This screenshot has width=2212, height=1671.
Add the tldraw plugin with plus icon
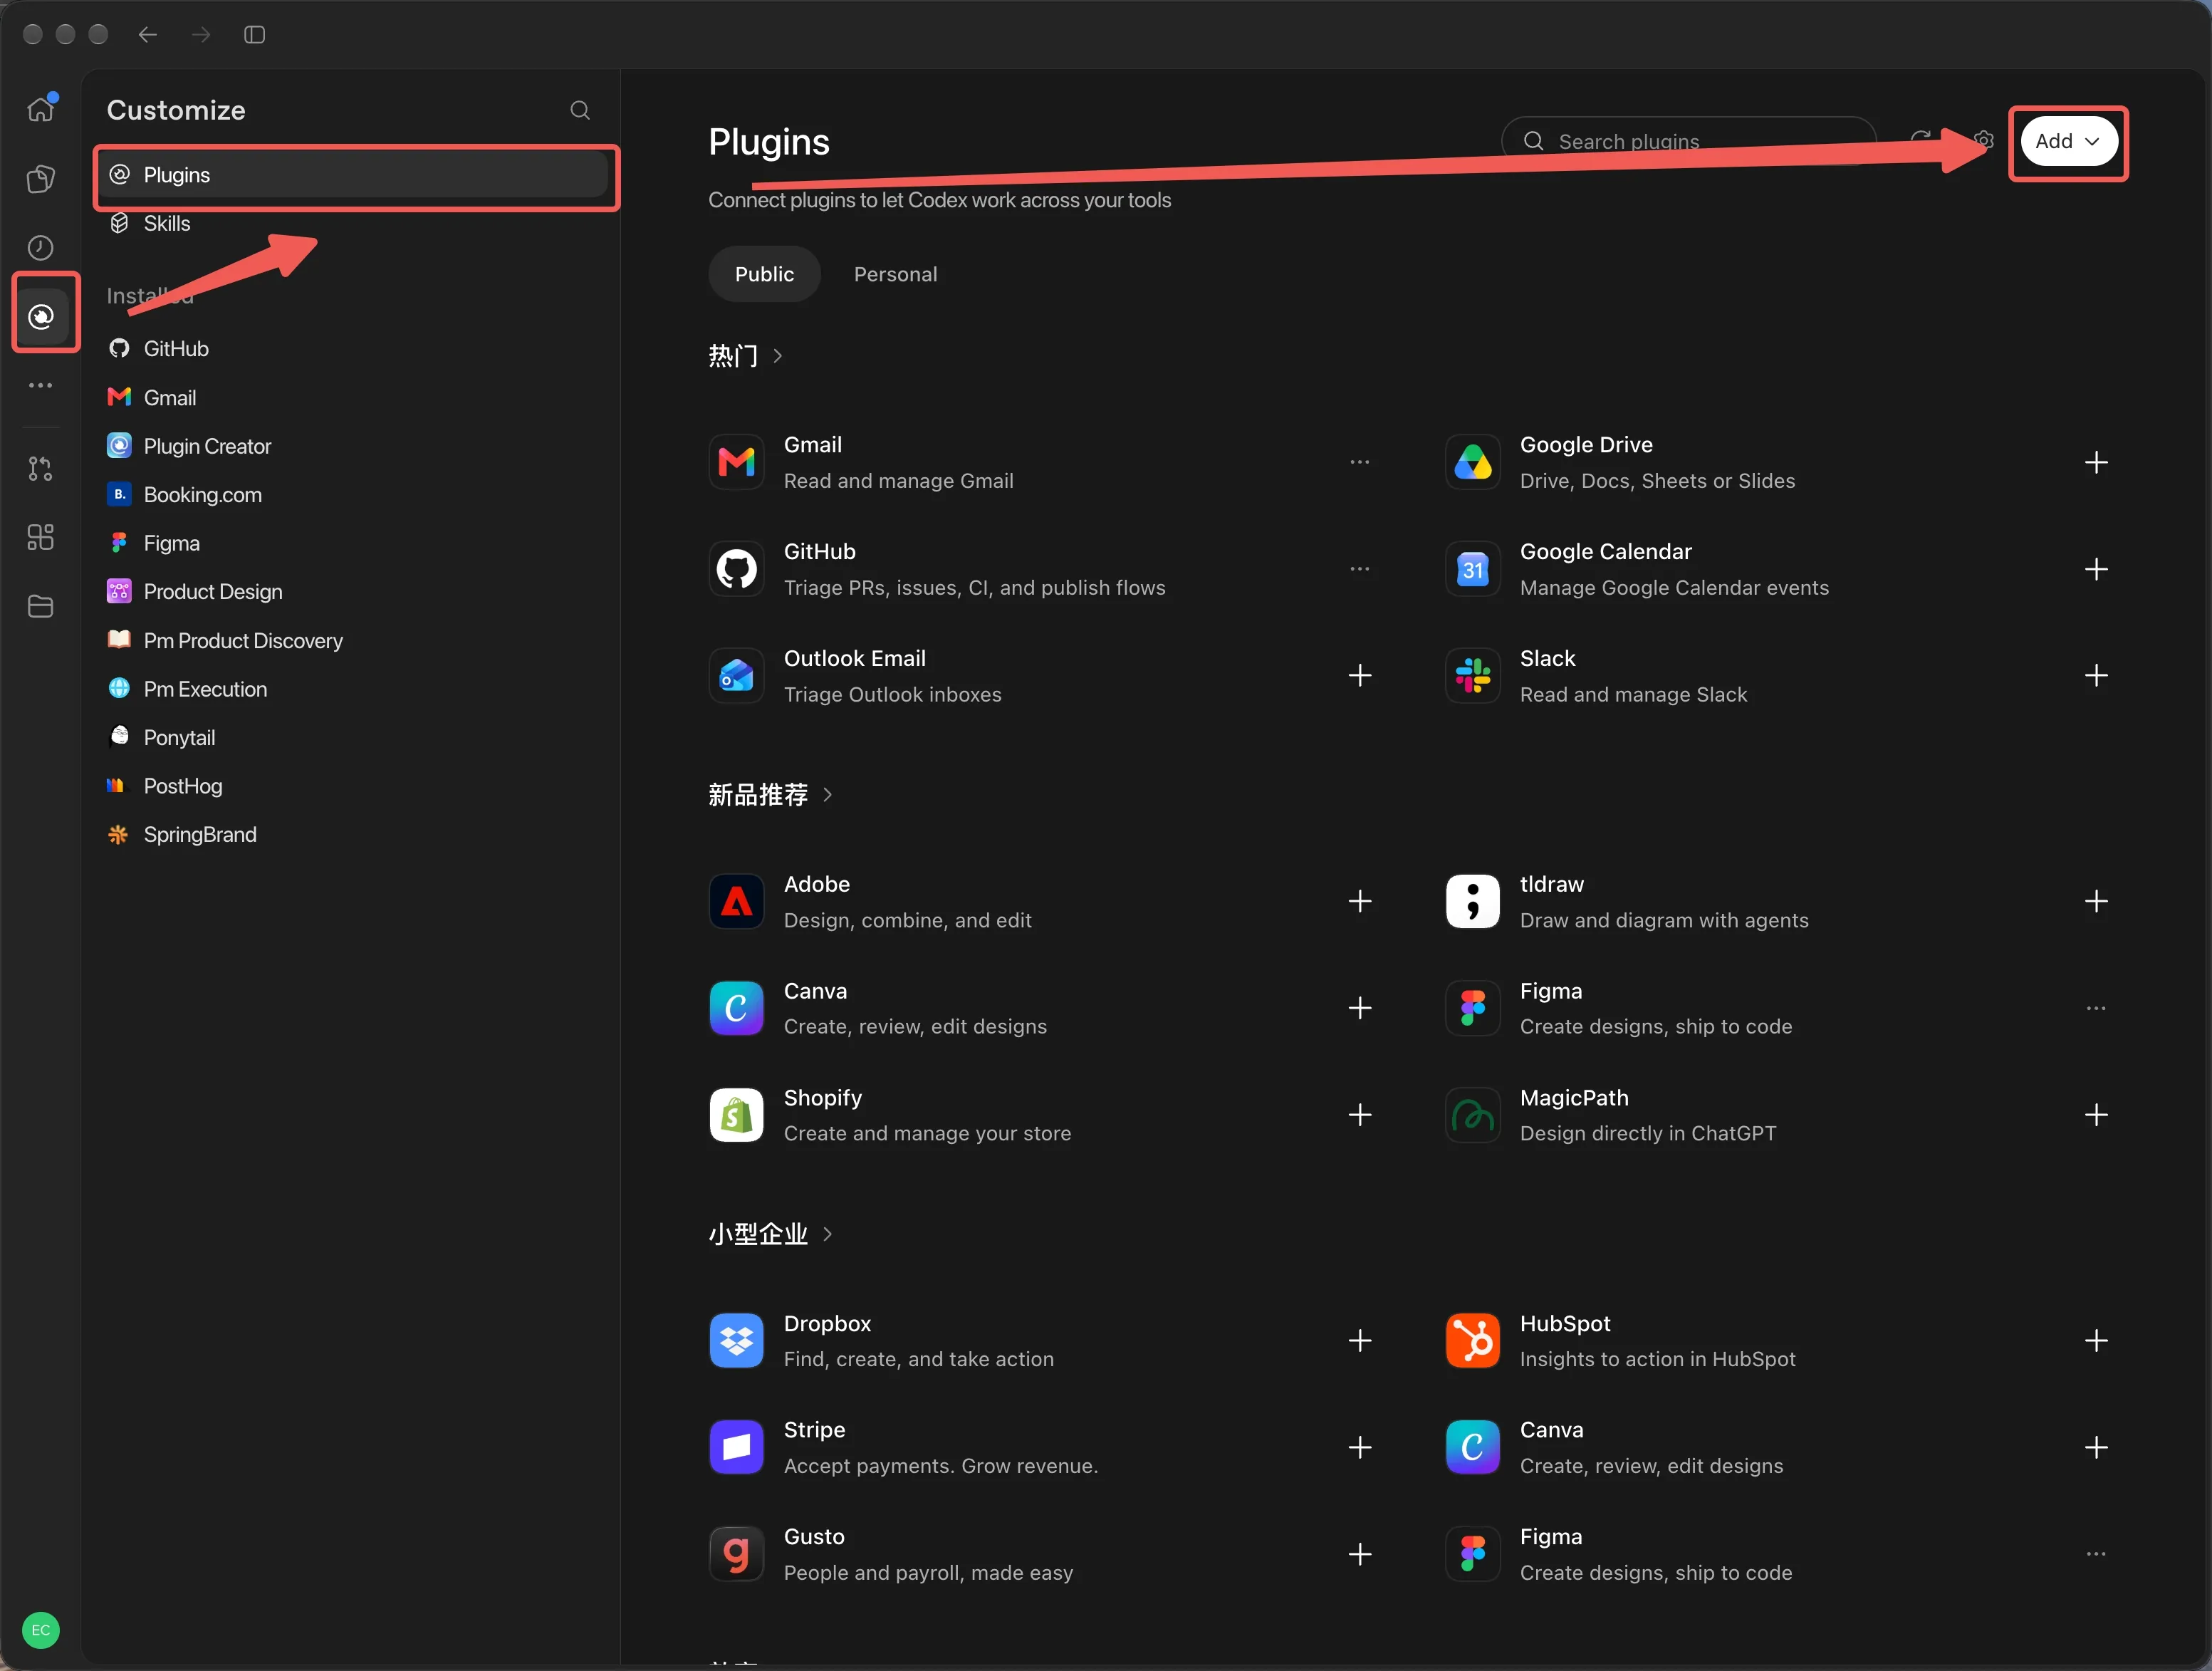click(2096, 901)
